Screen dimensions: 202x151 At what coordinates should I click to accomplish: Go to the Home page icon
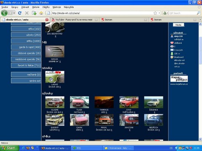pyautogui.click(x=41, y=13)
